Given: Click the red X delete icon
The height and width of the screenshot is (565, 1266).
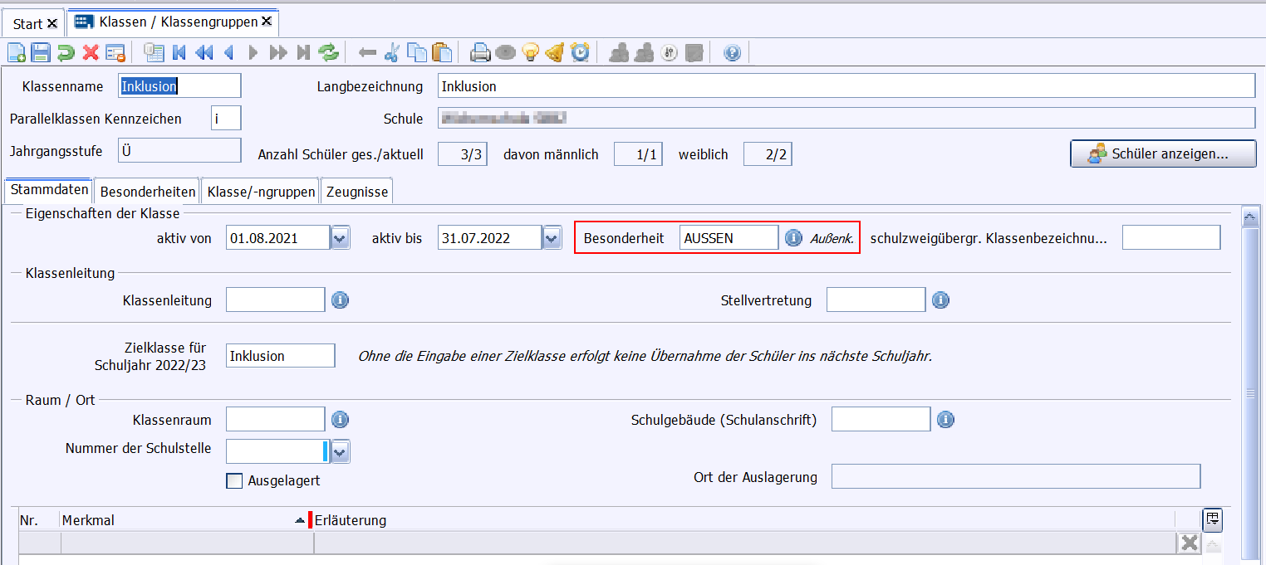Looking at the screenshot, I should (x=91, y=53).
